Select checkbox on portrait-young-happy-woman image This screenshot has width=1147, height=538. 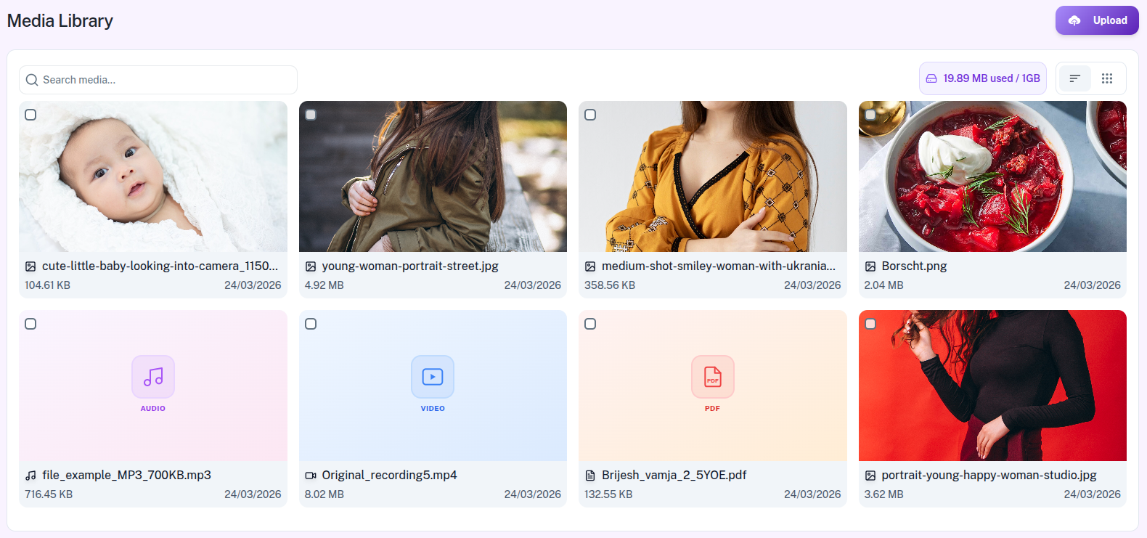click(x=870, y=324)
